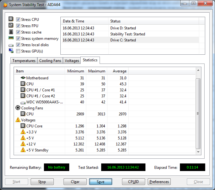Click the AIDA64 flame icon in title bar
Image resolution: width=215 pixels, height=190 pixels.
click(5, 5)
